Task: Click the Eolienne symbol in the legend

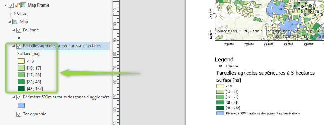Action: click(221, 66)
